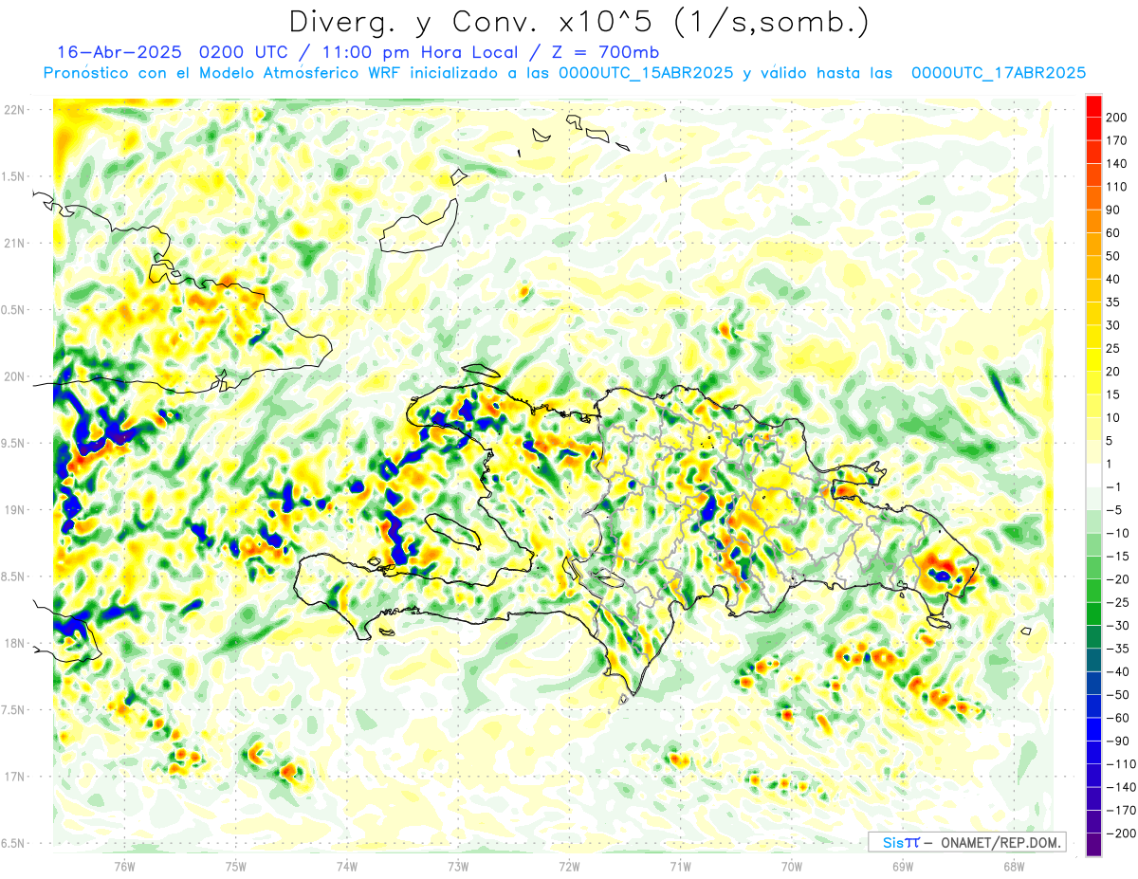Click the '75W' longitude label
Viewport: 1138px width, 879px height.
[x=236, y=866]
